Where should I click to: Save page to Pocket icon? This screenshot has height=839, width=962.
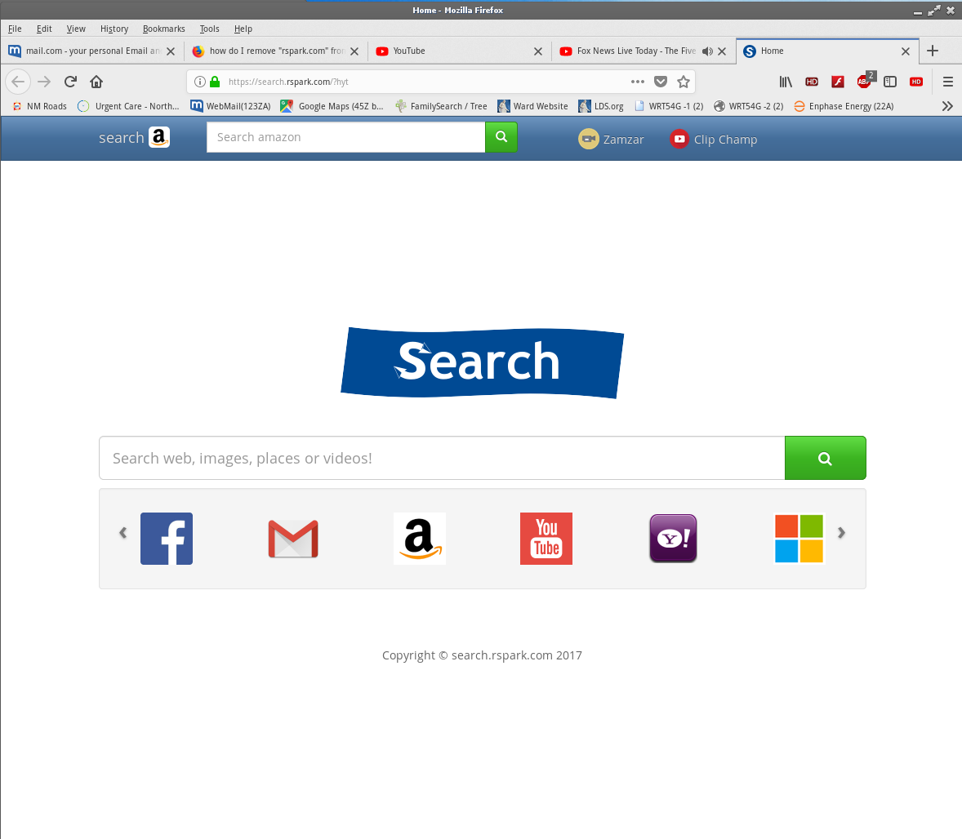click(x=661, y=82)
